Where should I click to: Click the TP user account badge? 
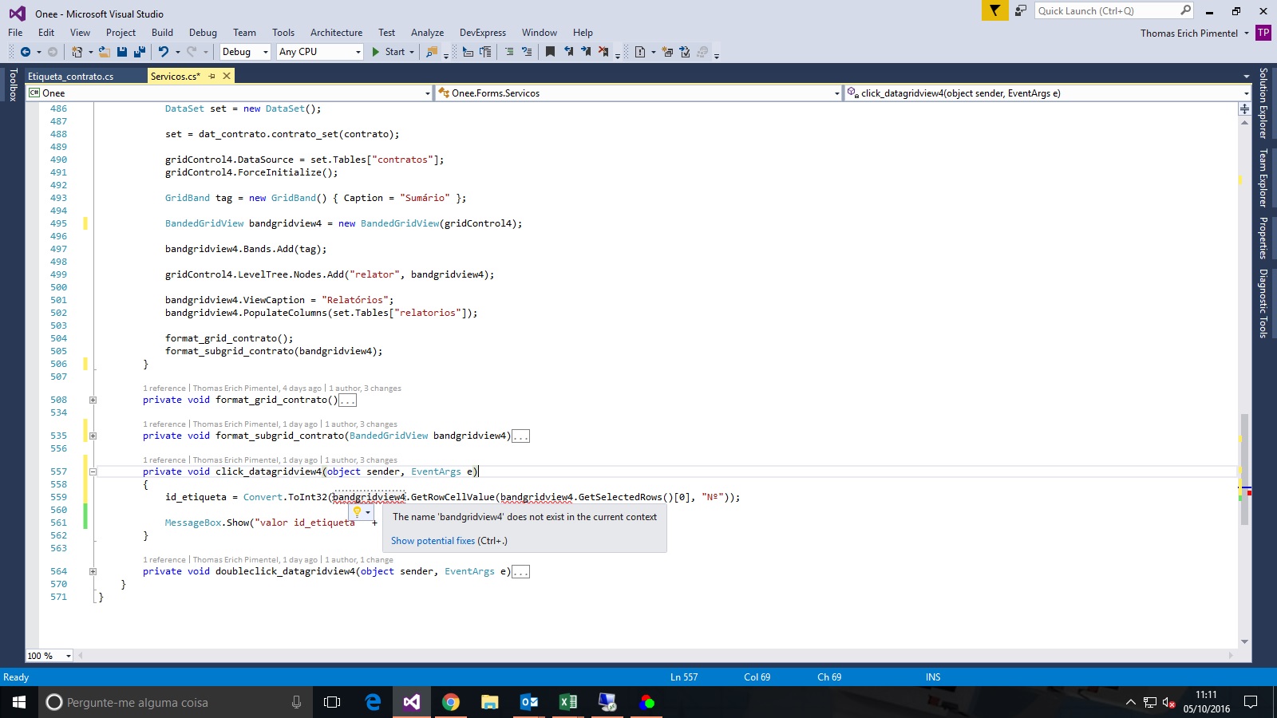(x=1263, y=33)
